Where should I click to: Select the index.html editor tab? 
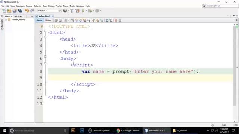point(44,16)
